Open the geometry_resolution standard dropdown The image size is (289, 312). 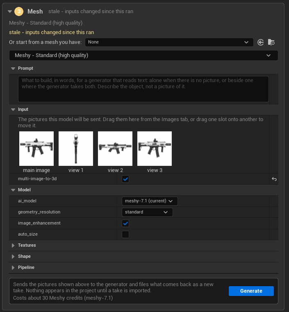147,212
